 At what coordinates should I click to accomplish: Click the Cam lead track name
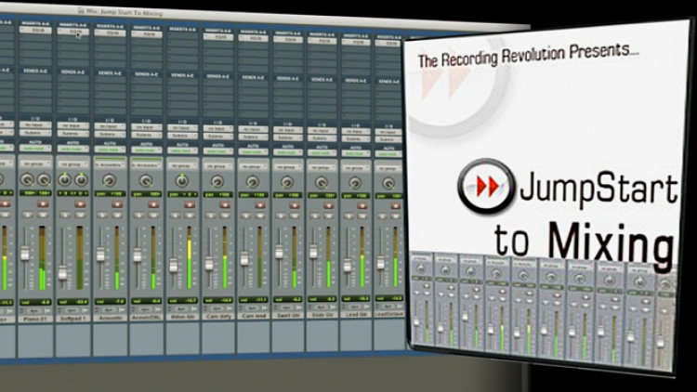click(x=253, y=316)
